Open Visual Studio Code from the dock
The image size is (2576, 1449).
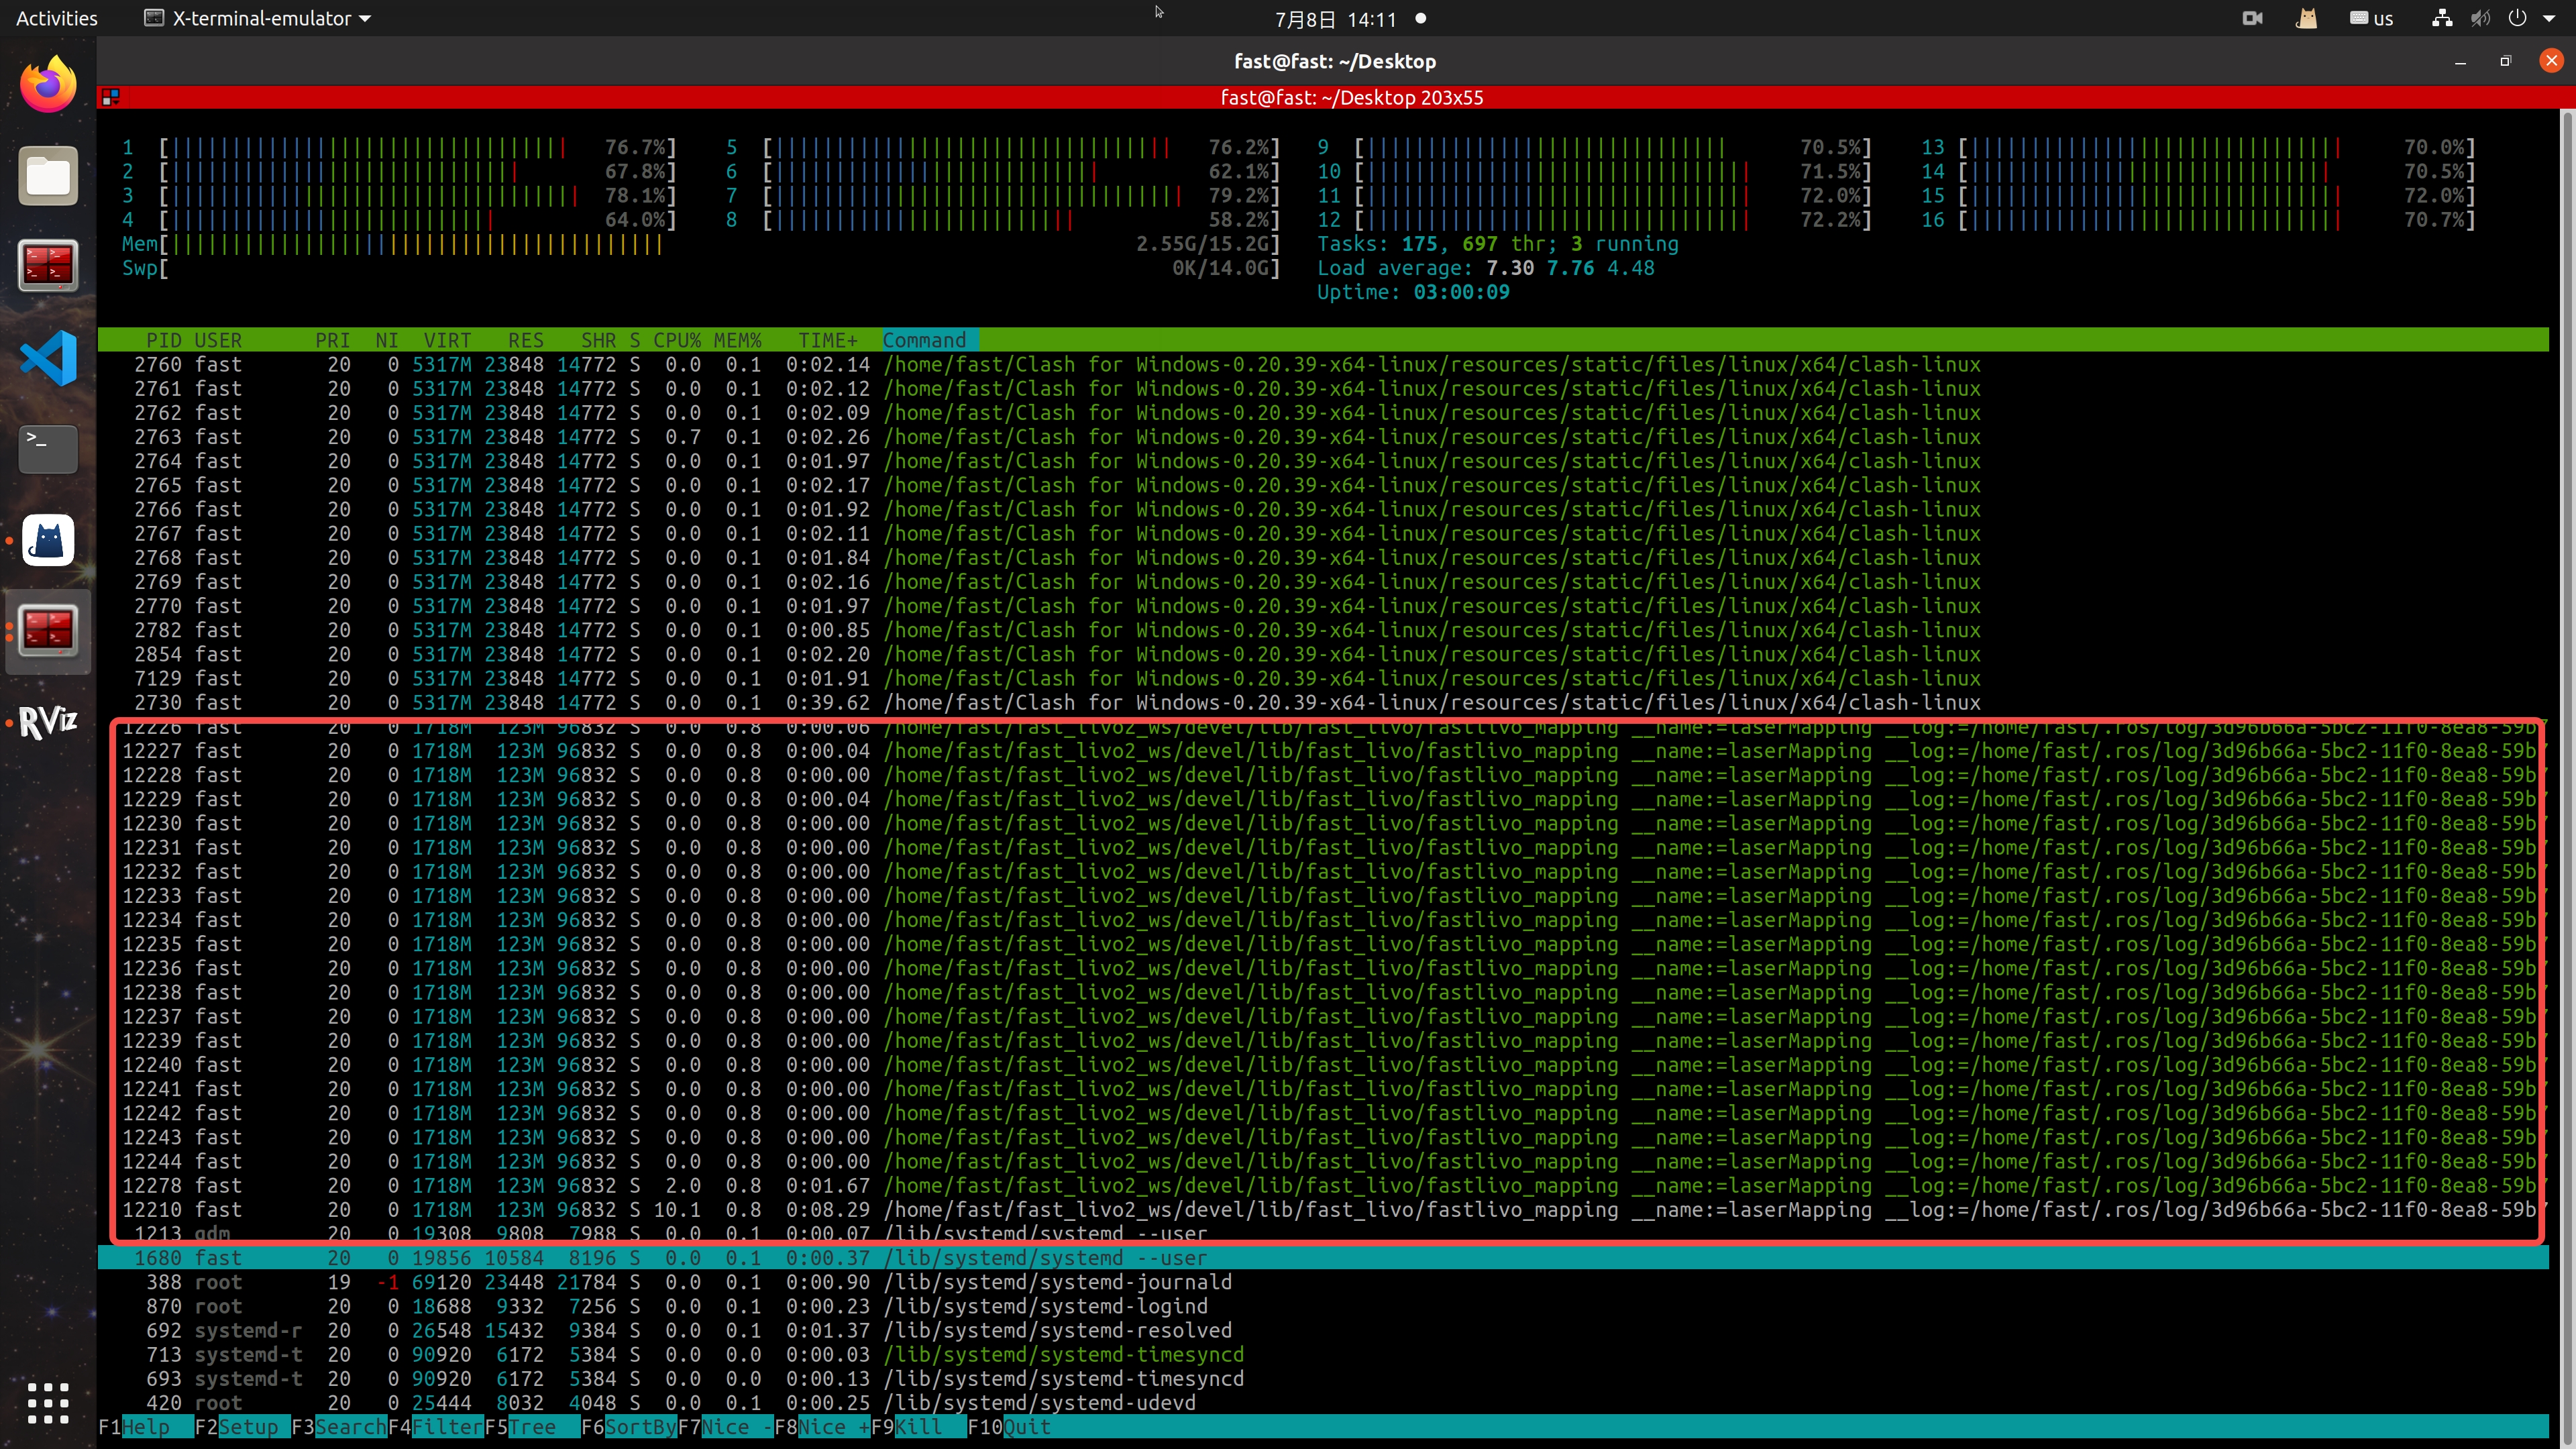point(48,358)
